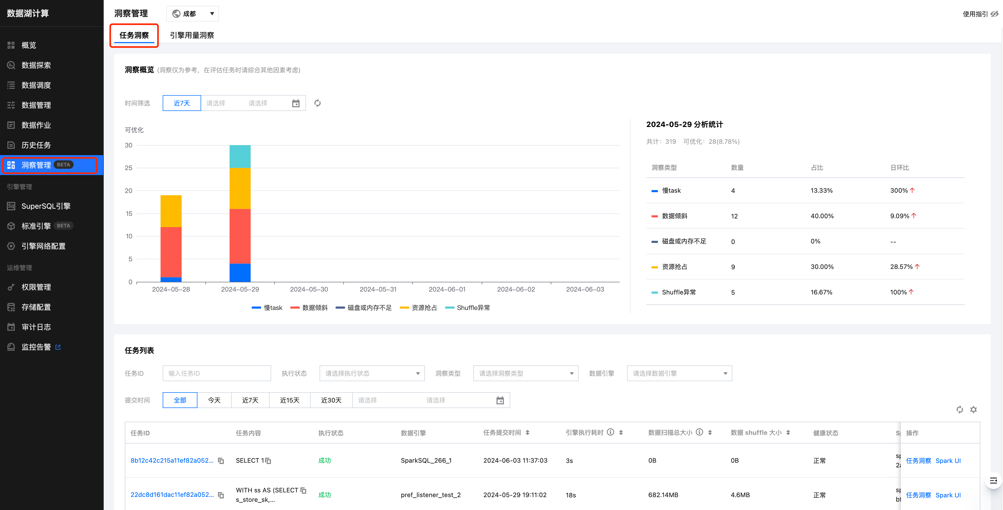Click refresh icon next to time filter
1003x510 pixels.
click(317, 103)
